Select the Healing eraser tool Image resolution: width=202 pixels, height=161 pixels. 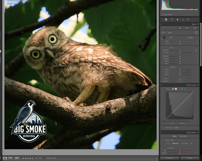point(177,19)
